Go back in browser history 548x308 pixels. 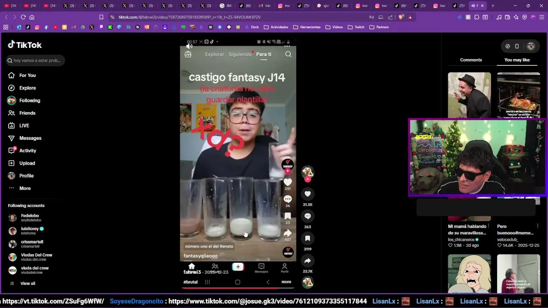[x=6, y=17]
